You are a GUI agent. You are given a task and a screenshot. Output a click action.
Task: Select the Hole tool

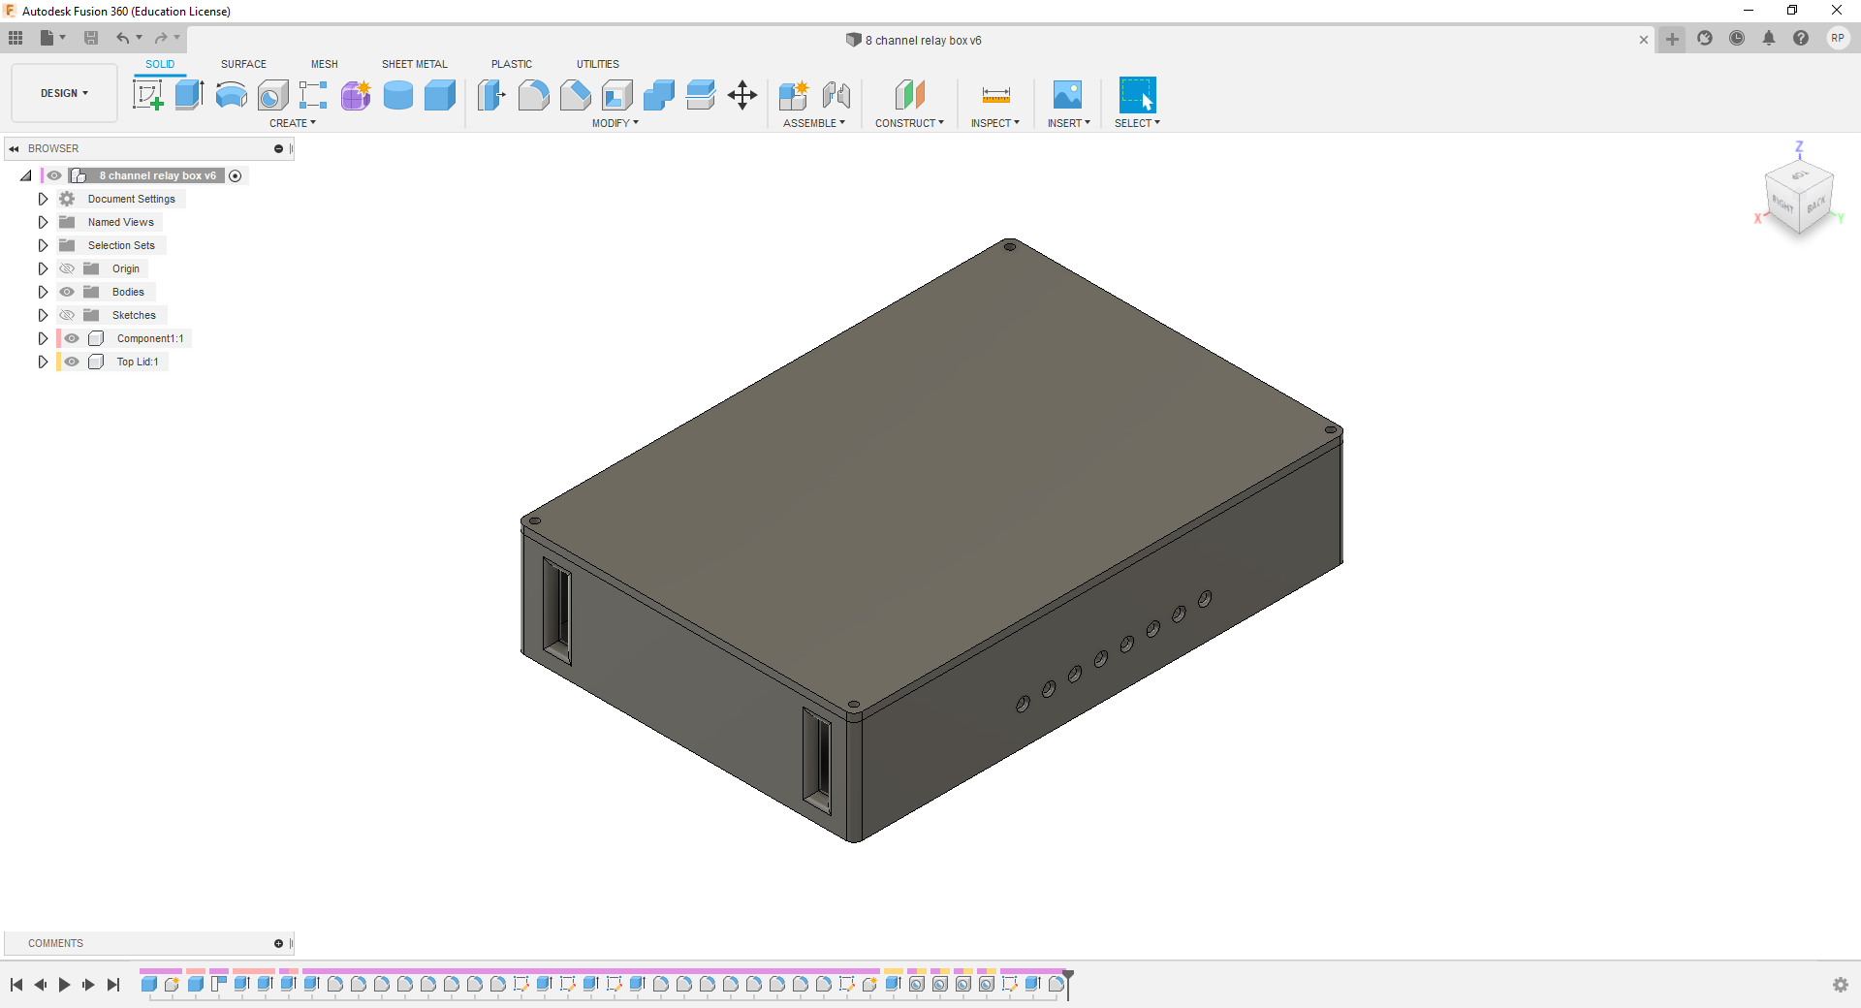pos(272,94)
